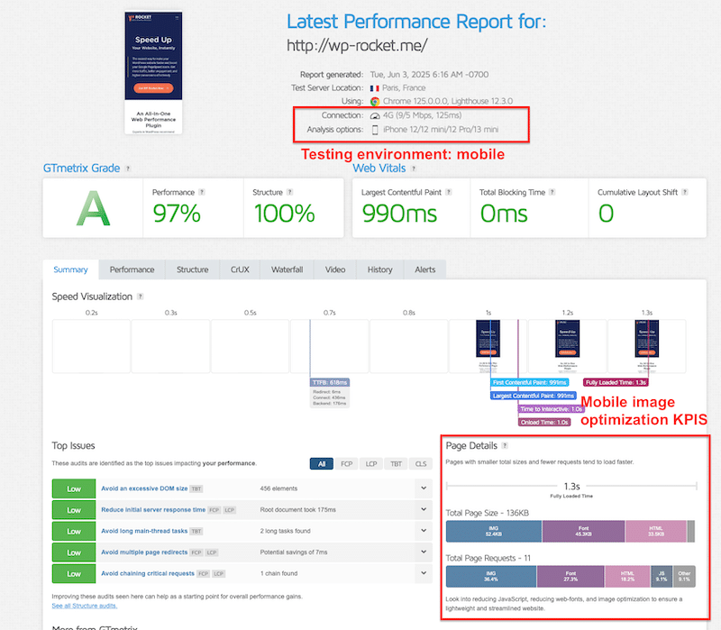Select the 1s filmstrip frame
Screen dimensions: 721x630
pyautogui.click(x=488, y=346)
